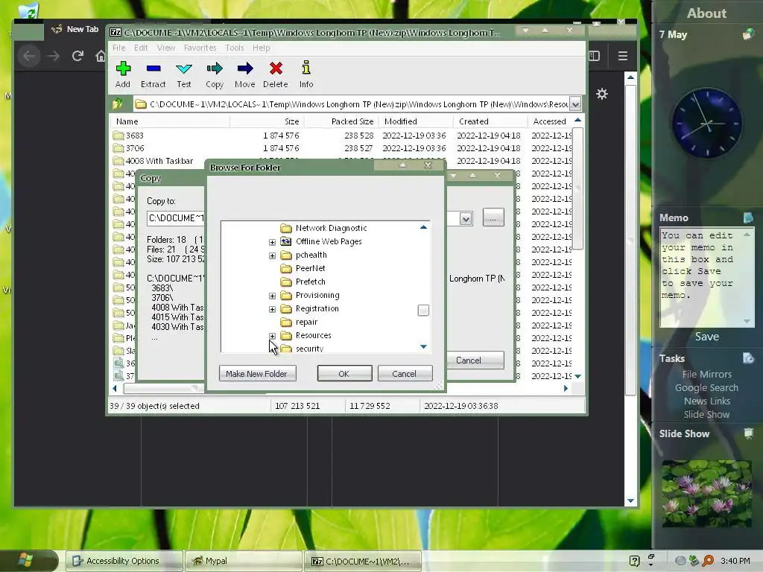Open the View menu
Screen dimensions: 763x572
tap(166, 48)
